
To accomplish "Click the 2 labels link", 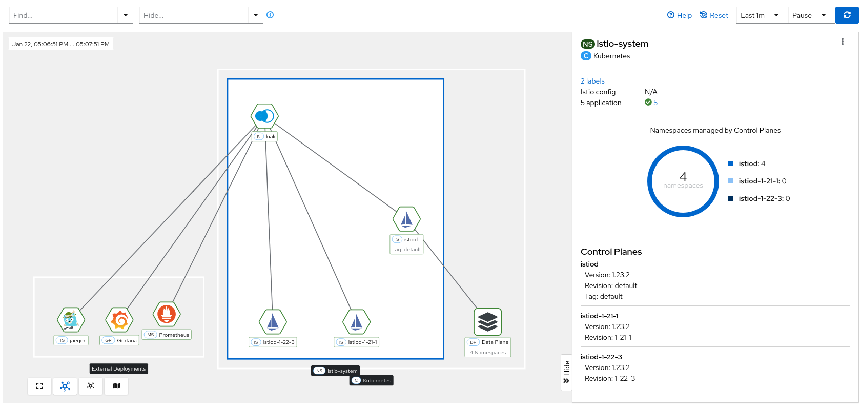I will pyautogui.click(x=592, y=81).
